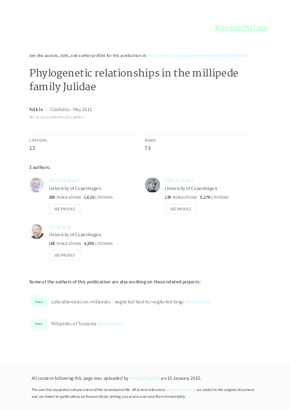Click the ResearchGate logo

pos(241,28)
